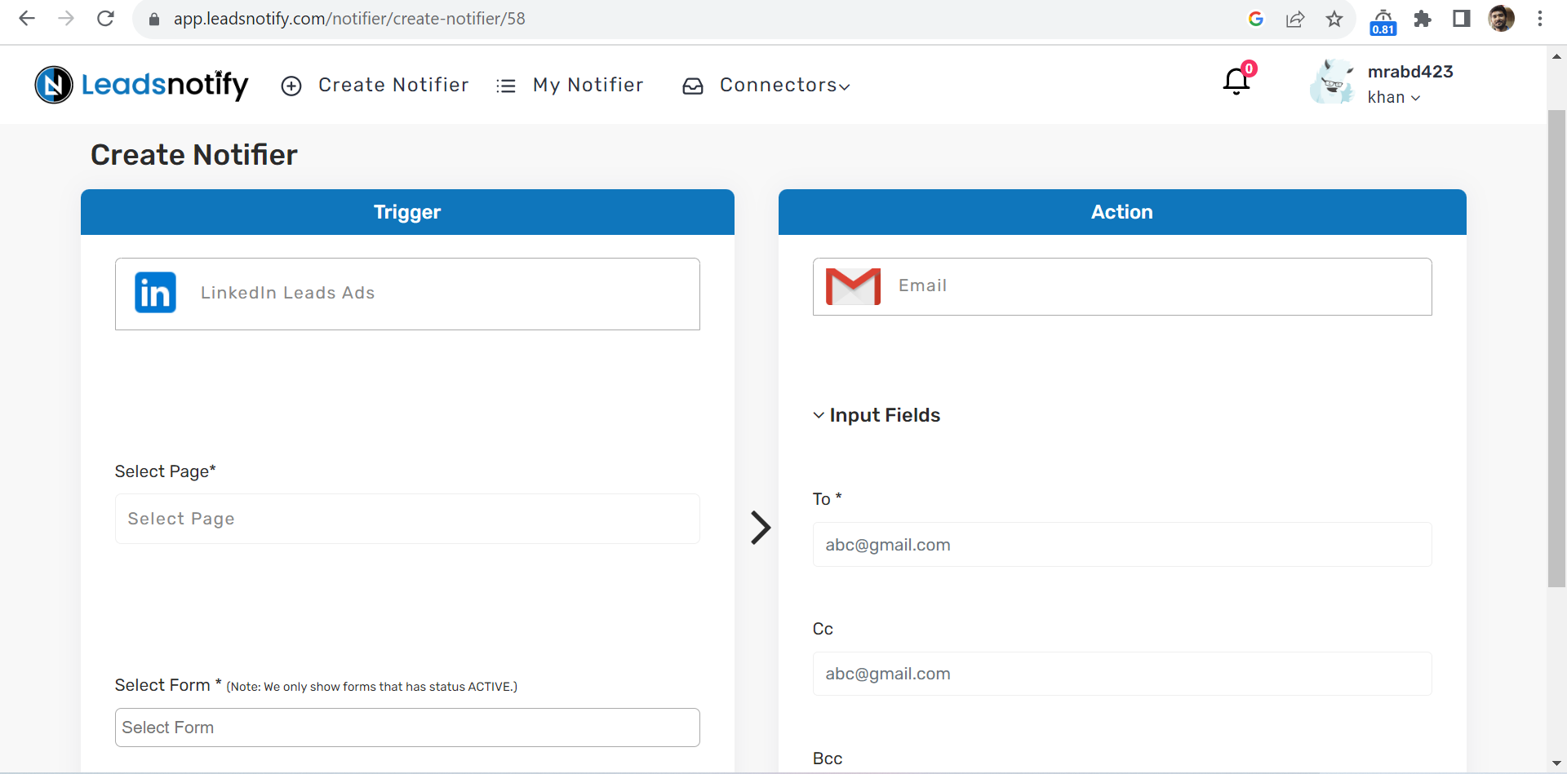Click the Bcc label
The width and height of the screenshot is (1567, 774).
(x=828, y=759)
